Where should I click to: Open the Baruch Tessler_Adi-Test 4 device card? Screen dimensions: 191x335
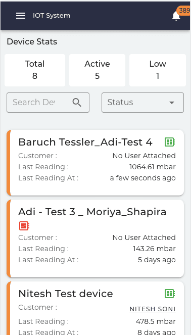[x=96, y=163]
